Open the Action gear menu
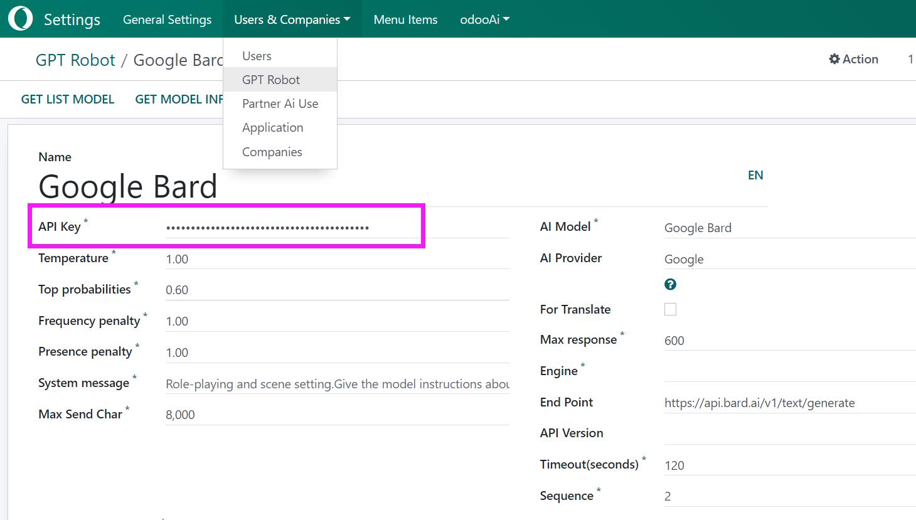This screenshot has width=916, height=520. pos(853,59)
